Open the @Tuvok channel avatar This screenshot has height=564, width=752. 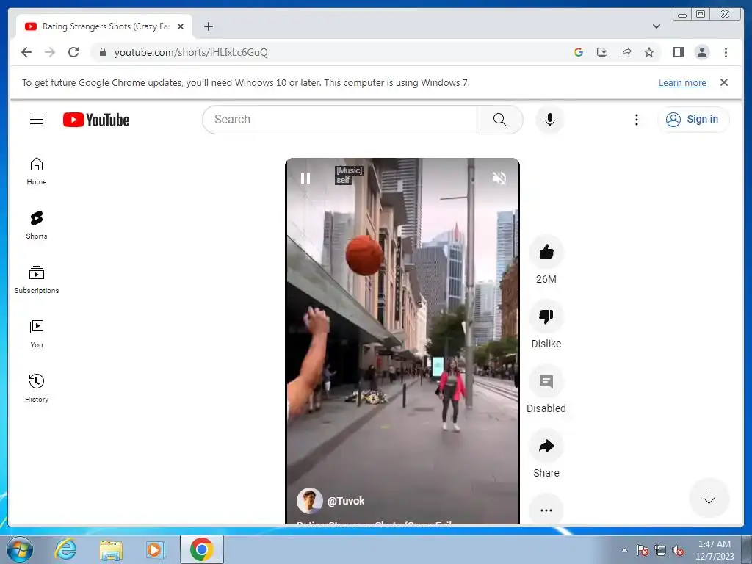click(309, 501)
